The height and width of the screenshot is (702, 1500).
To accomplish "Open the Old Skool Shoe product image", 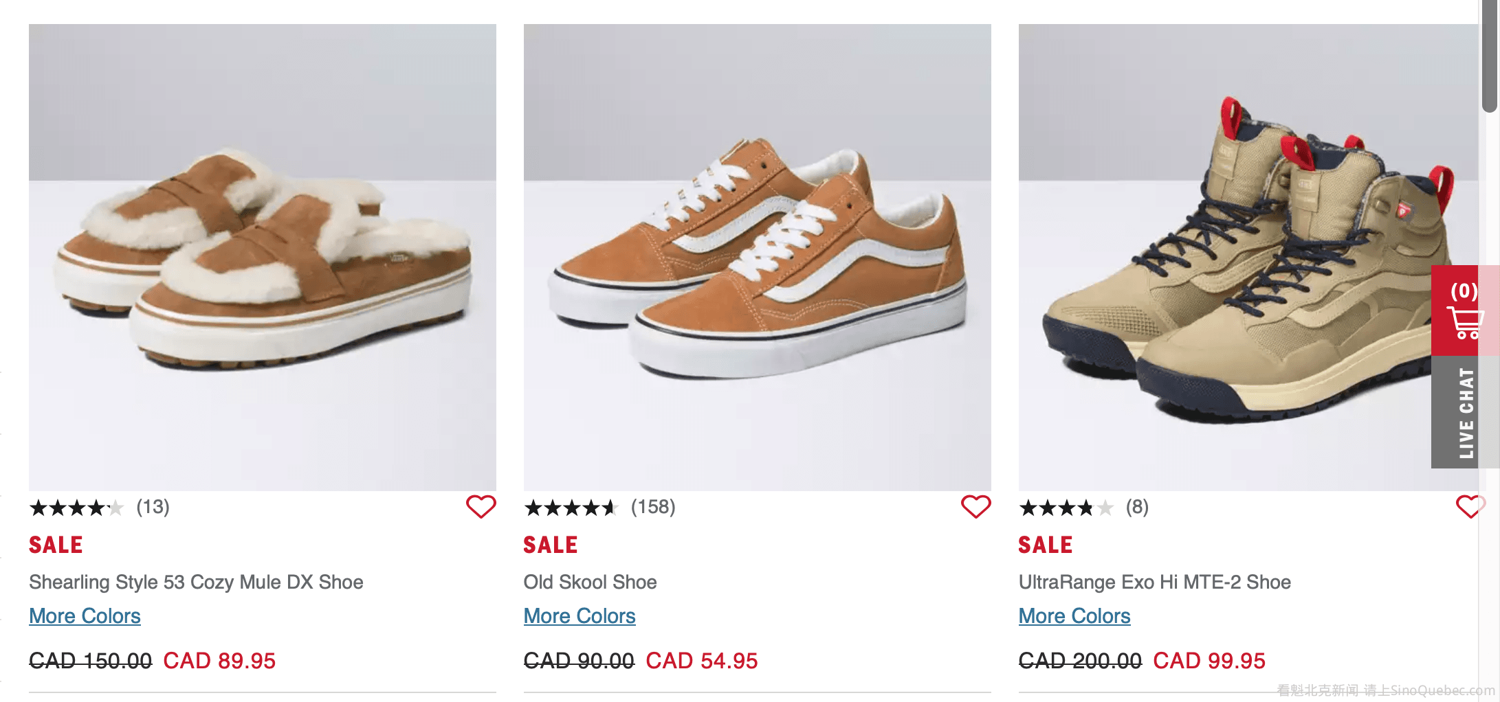I will click(757, 258).
